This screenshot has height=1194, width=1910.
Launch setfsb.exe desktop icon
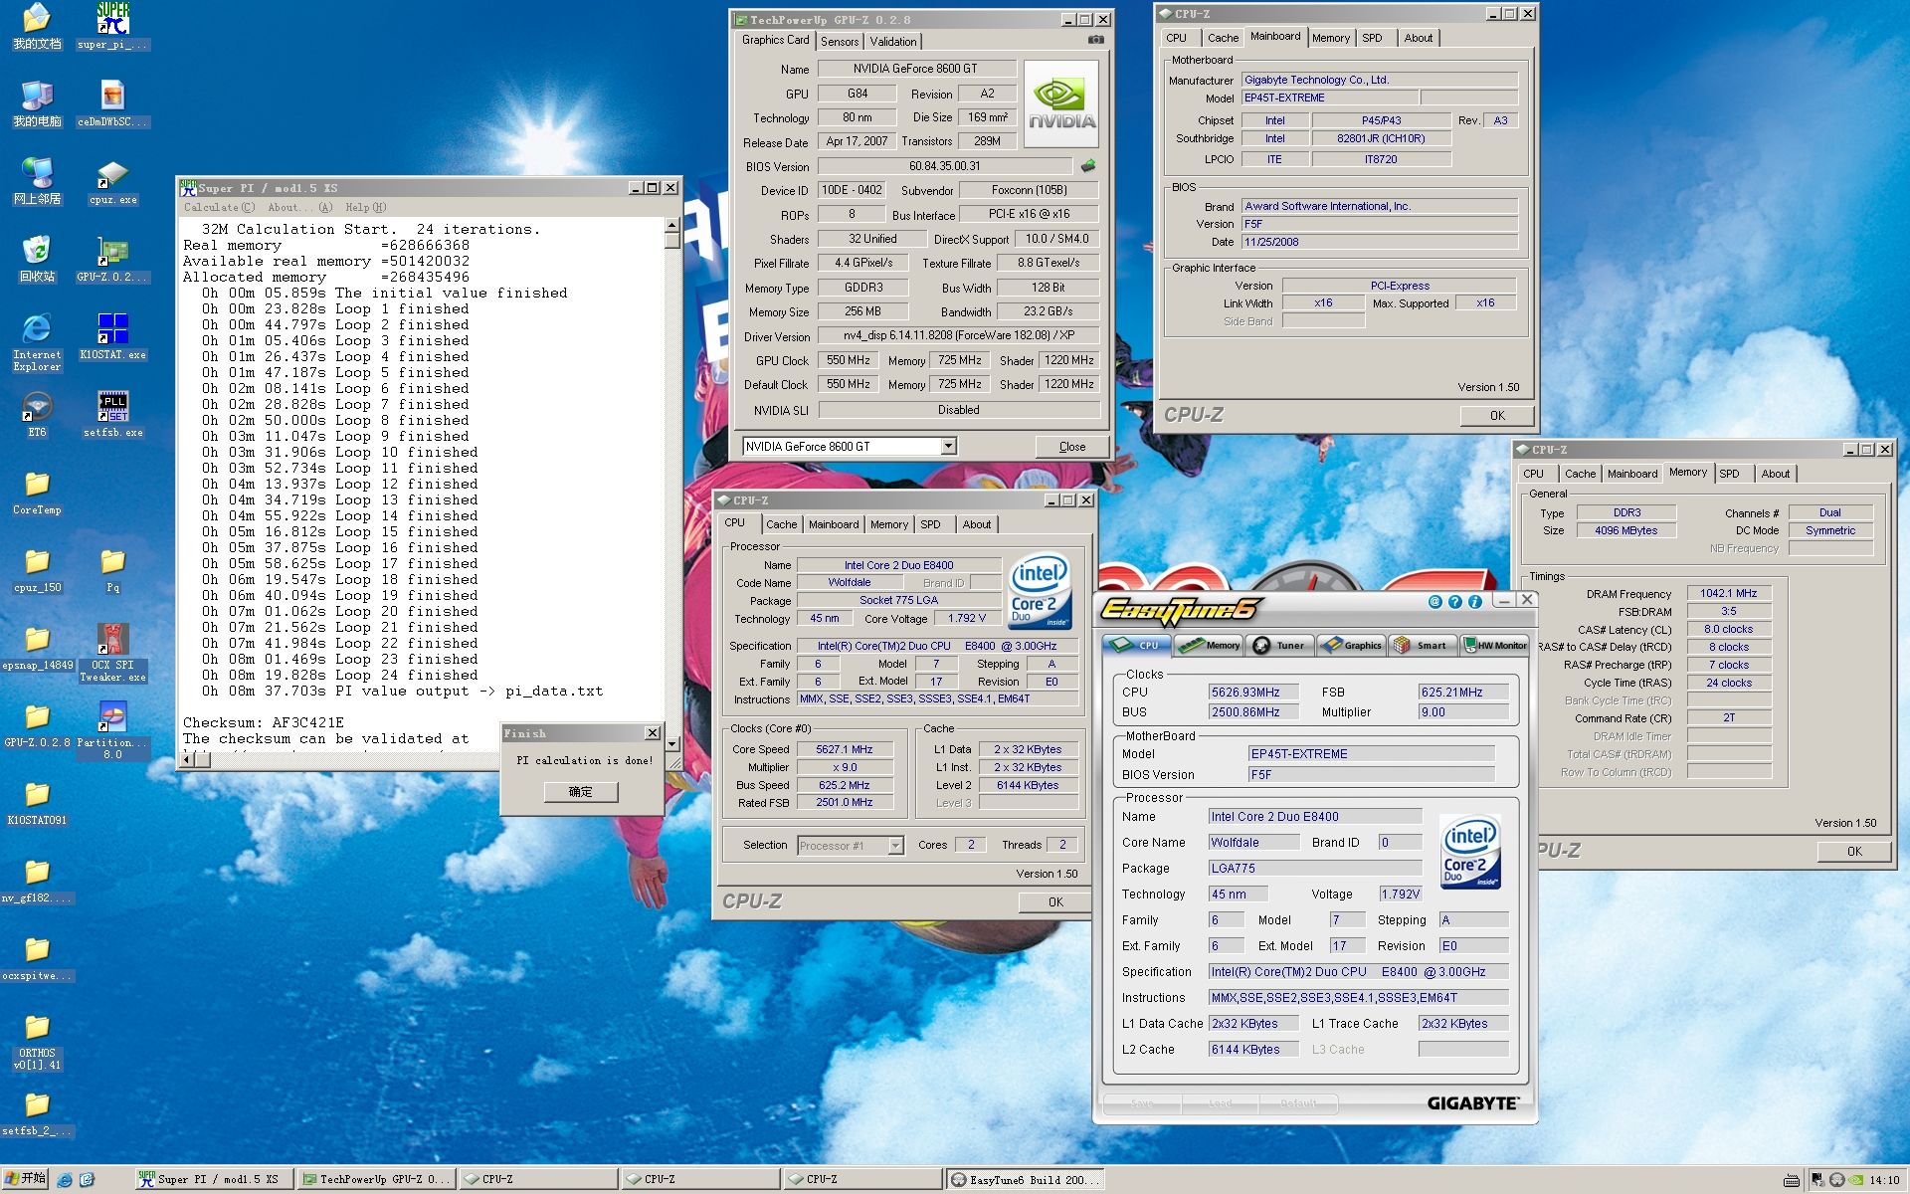click(112, 414)
